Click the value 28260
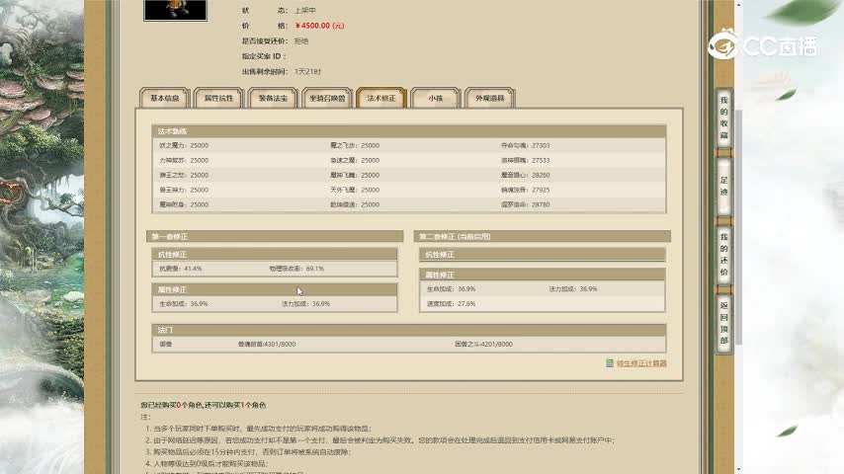The width and height of the screenshot is (844, 474). pyautogui.click(x=541, y=176)
